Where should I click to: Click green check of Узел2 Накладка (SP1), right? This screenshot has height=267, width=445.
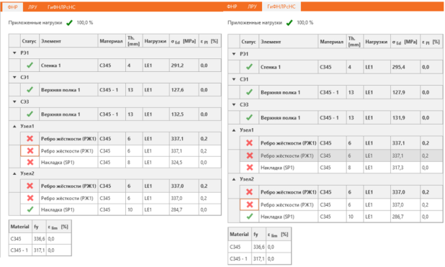point(249,217)
